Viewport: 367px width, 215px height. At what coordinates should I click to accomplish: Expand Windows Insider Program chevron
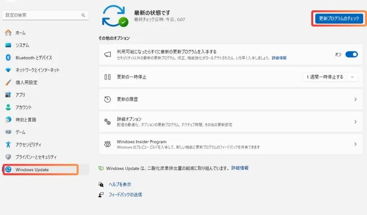[355, 144]
